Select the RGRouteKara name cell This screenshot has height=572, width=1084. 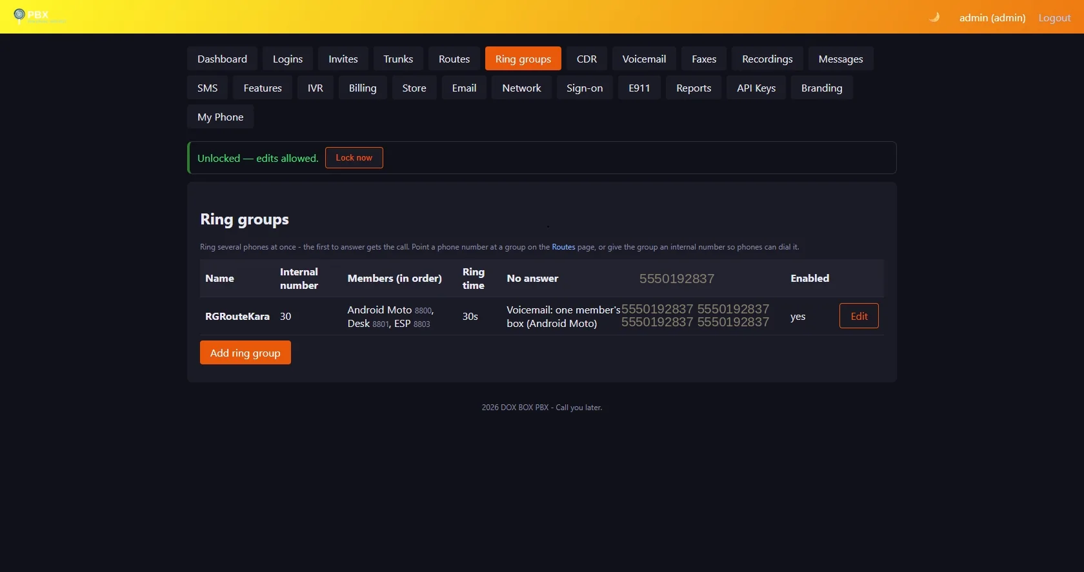[237, 316]
